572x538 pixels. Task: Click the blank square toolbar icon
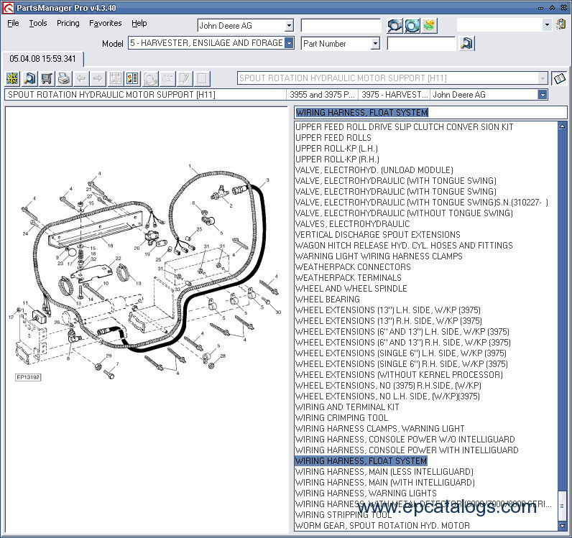(202, 78)
